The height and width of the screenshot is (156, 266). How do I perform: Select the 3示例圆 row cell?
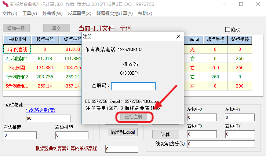pyautogui.click(x=17, y=68)
